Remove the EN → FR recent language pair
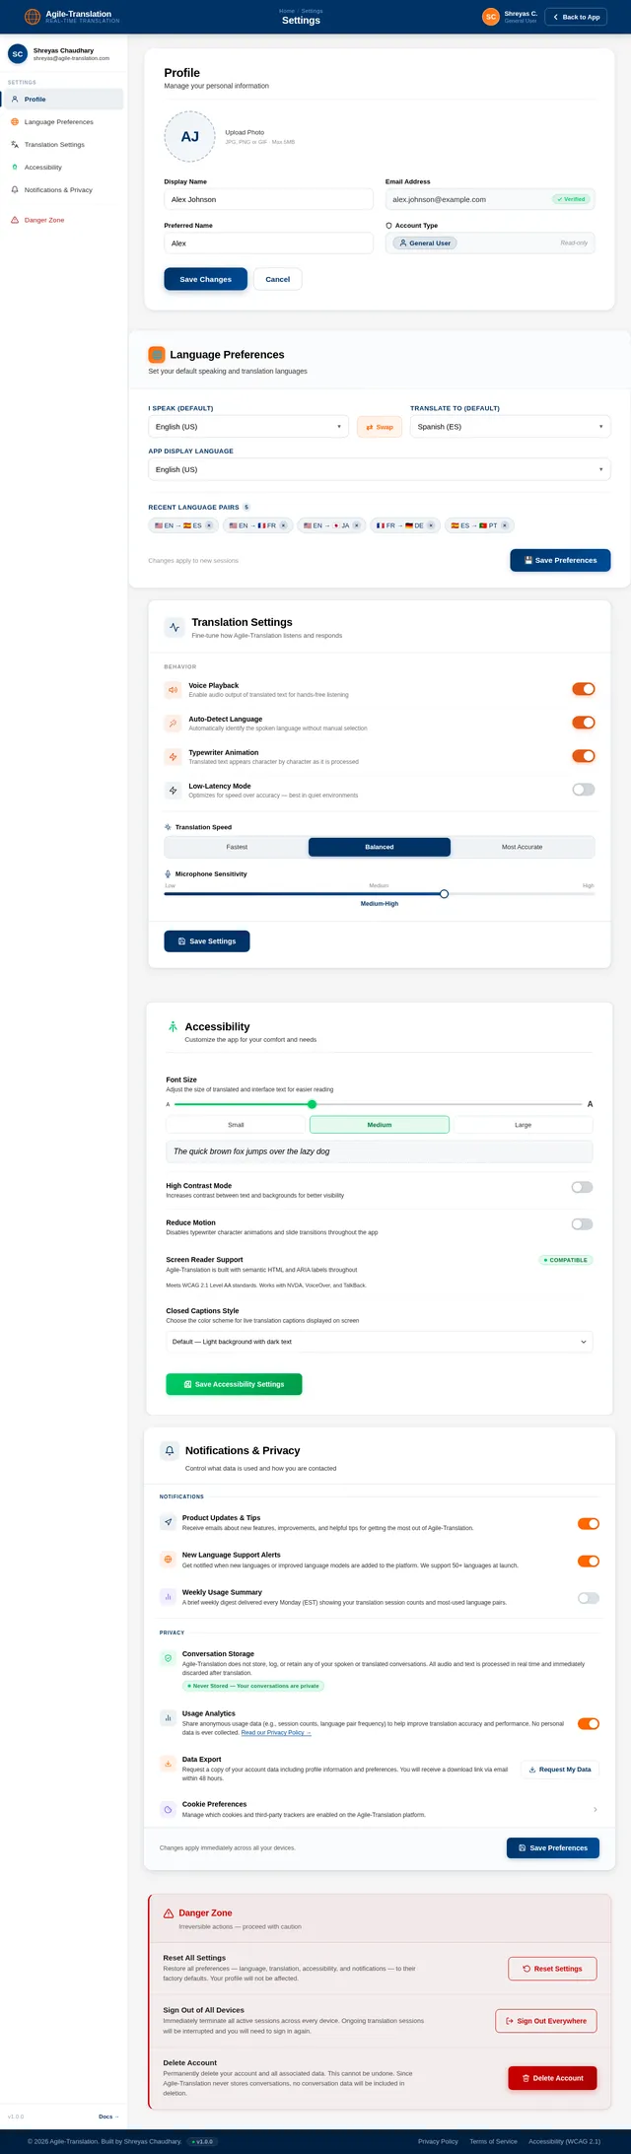Viewport: 631px width, 2154px height. coord(284,525)
